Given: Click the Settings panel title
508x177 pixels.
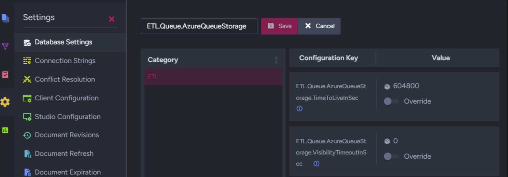Looking at the screenshot, I should (39, 17).
